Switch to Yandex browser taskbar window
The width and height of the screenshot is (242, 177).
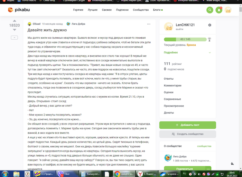tap(147, 174)
